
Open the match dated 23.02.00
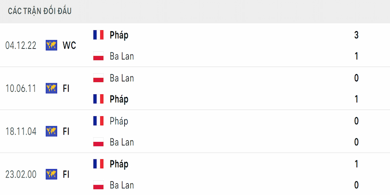(21, 175)
